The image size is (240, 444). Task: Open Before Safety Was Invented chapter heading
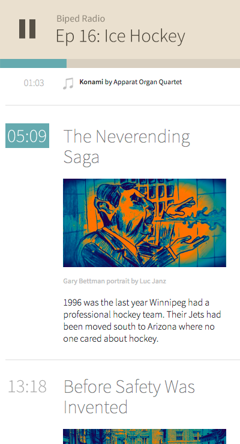pos(129,396)
